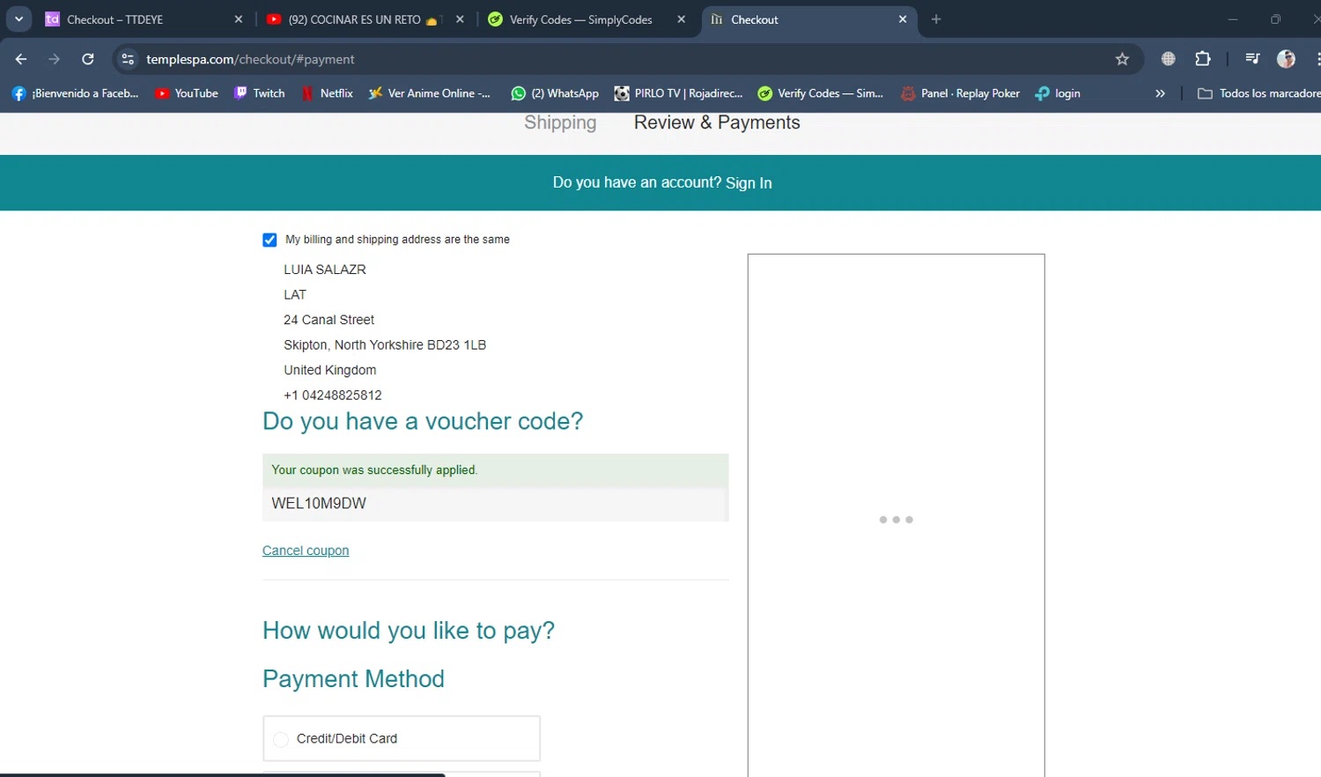Open the PIRLO TV bookmark

coord(679,93)
